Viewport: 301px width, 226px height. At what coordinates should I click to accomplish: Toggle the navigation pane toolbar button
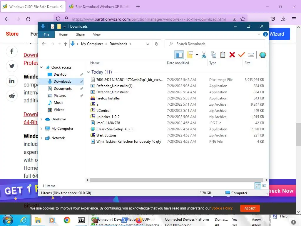click(x=179, y=55)
